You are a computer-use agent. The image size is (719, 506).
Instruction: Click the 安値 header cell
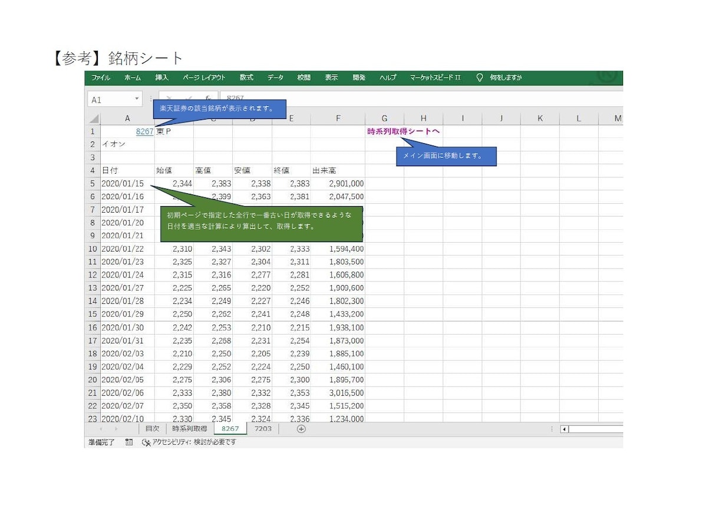(252, 171)
